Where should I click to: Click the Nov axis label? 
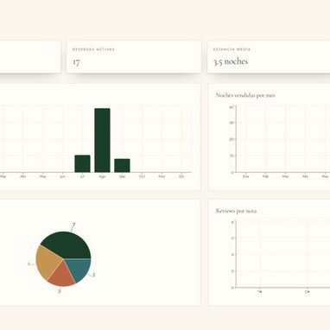[x=162, y=176]
